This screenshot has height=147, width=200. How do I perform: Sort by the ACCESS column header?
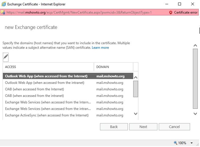click(48, 67)
